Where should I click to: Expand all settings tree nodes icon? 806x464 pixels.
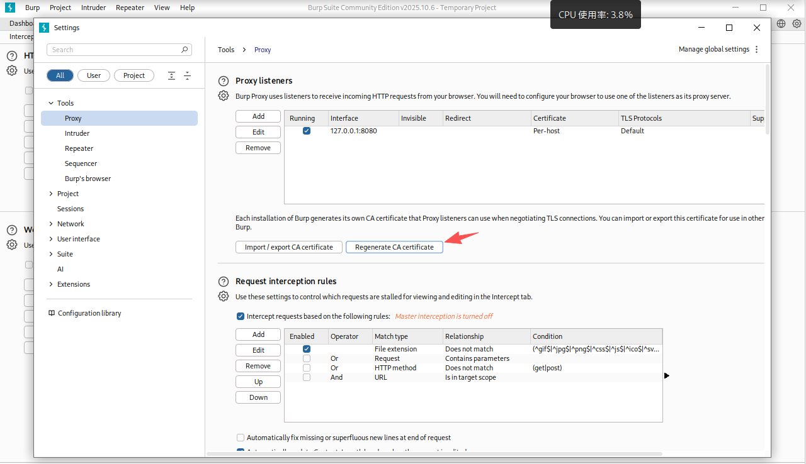pos(171,75)
